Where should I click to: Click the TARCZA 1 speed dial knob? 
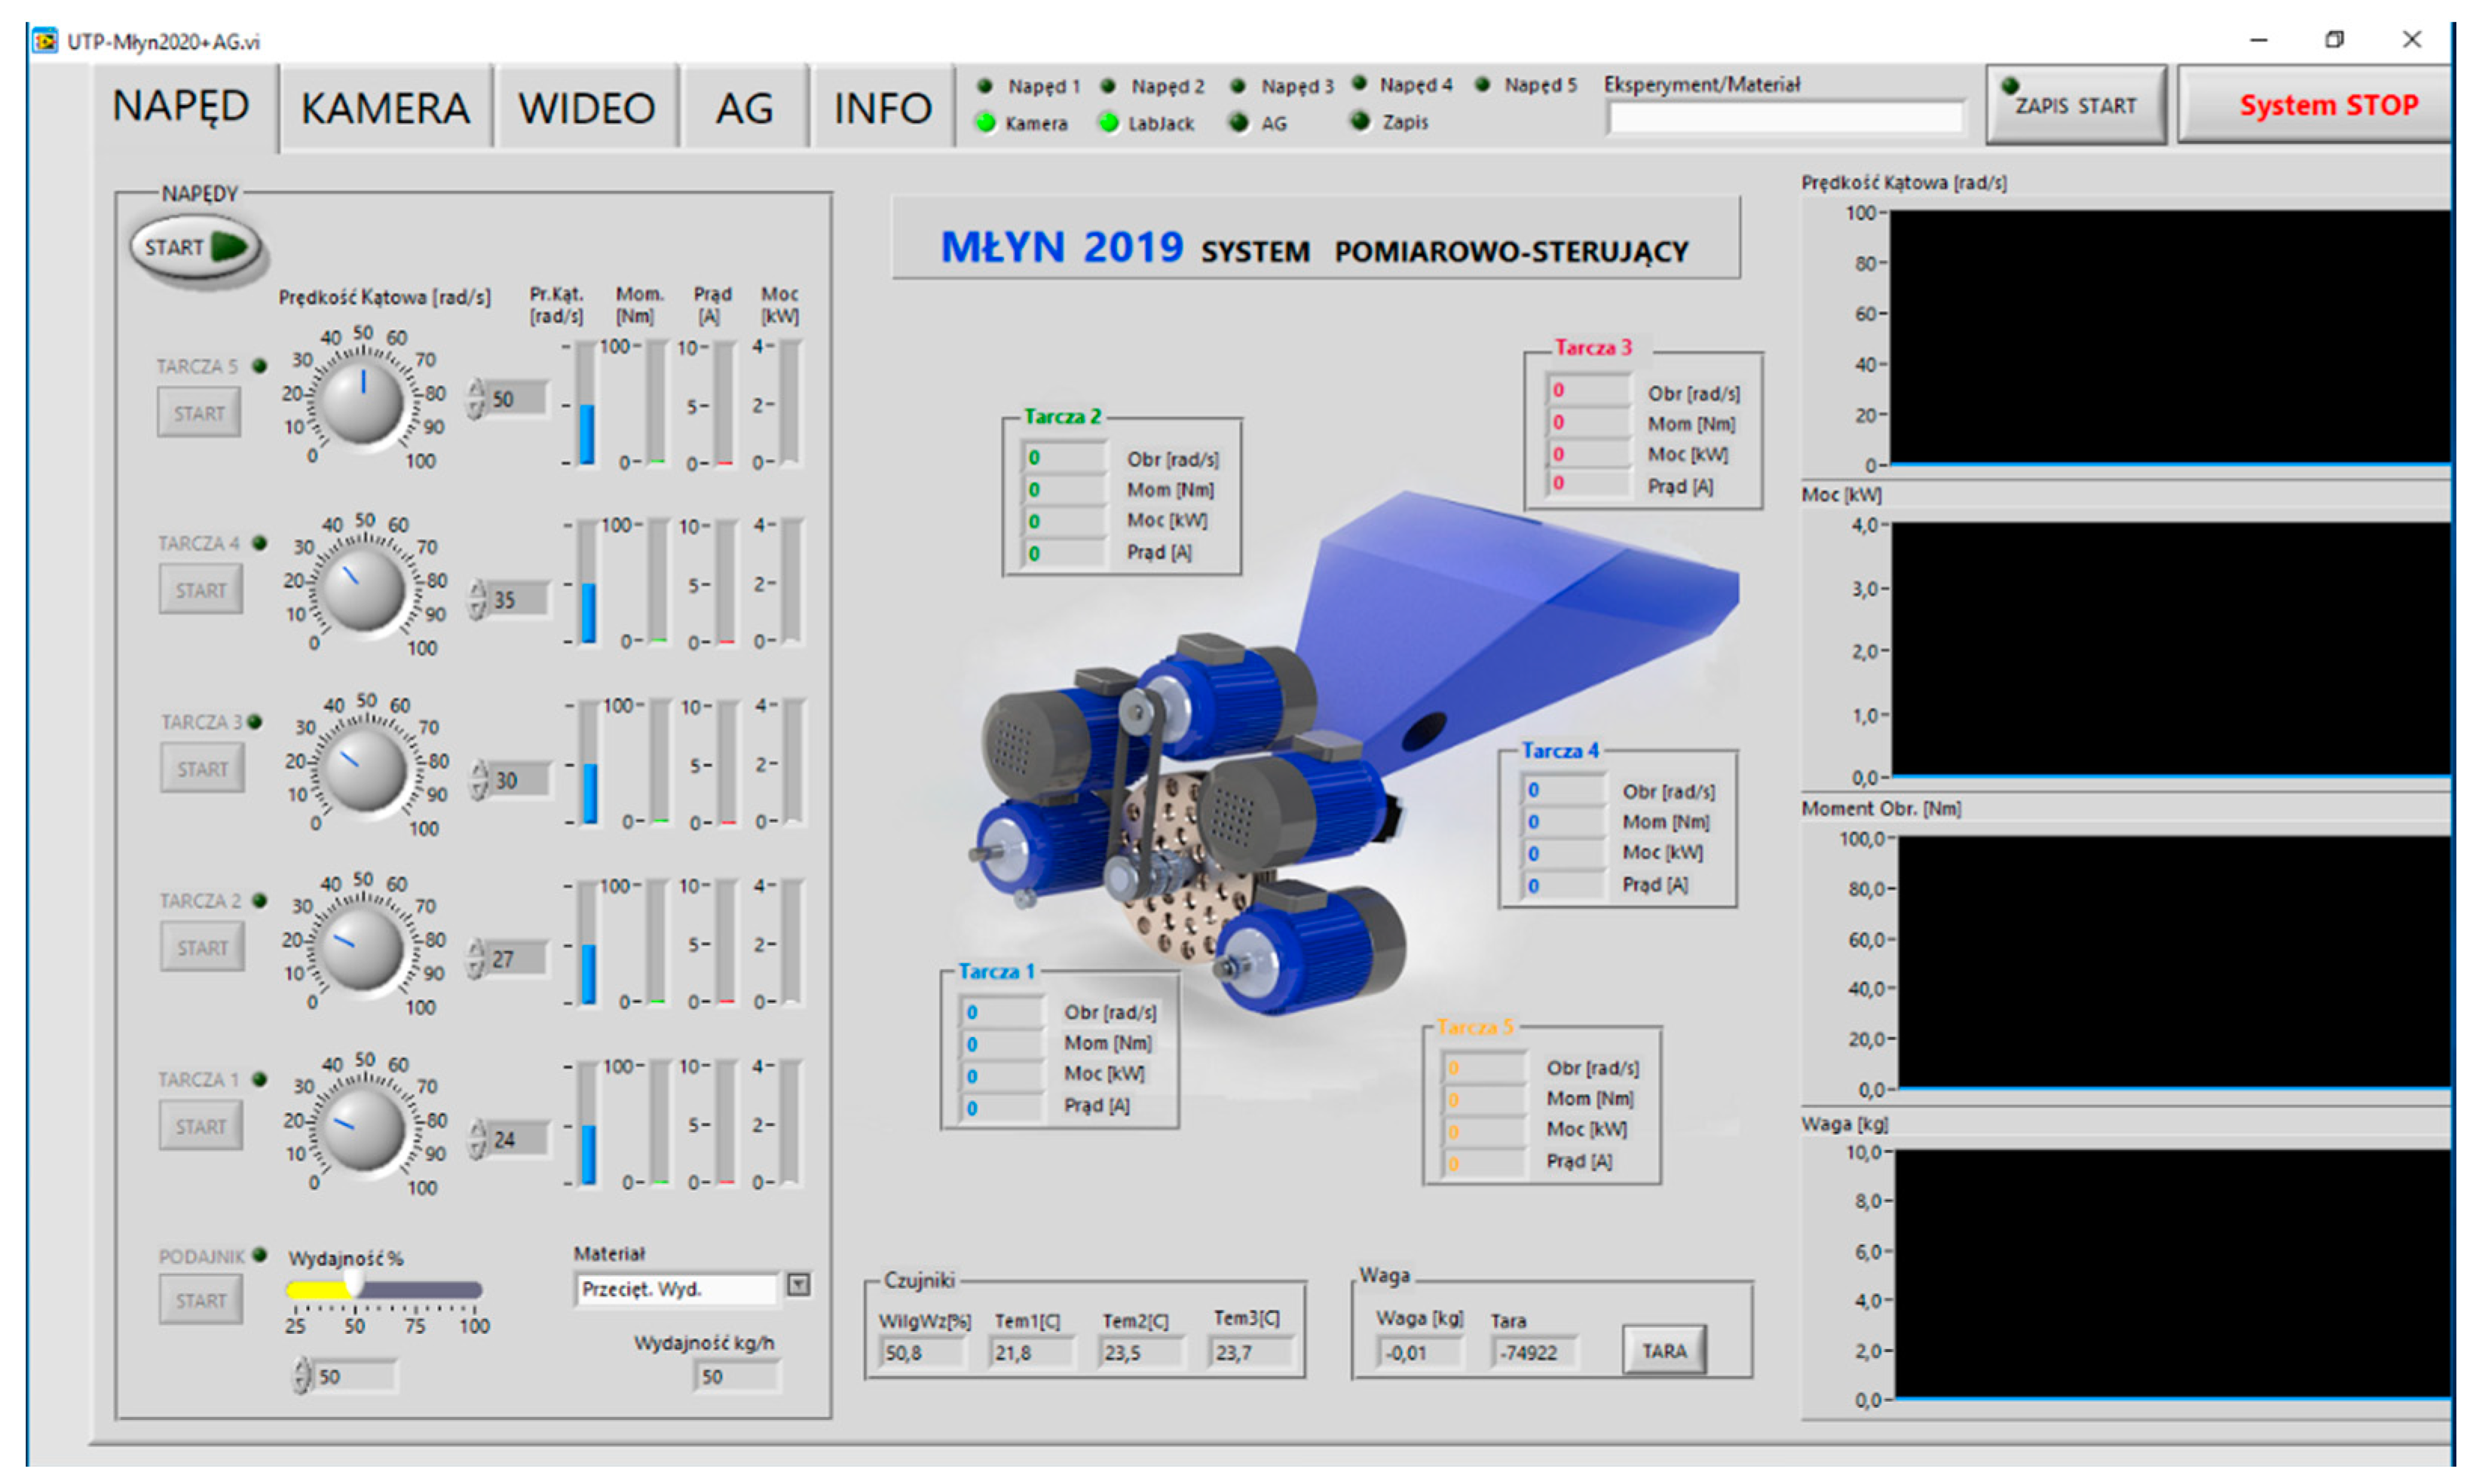[x=363, y=1129]
